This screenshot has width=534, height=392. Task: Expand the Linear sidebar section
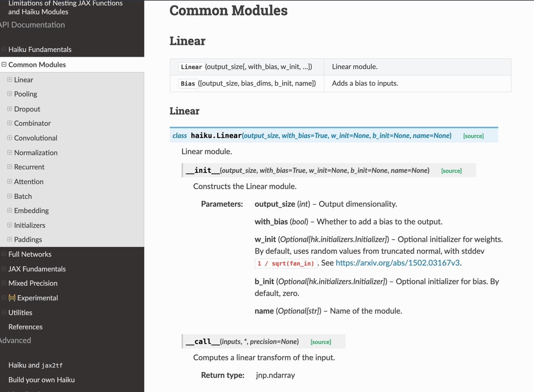pos(10,80)
